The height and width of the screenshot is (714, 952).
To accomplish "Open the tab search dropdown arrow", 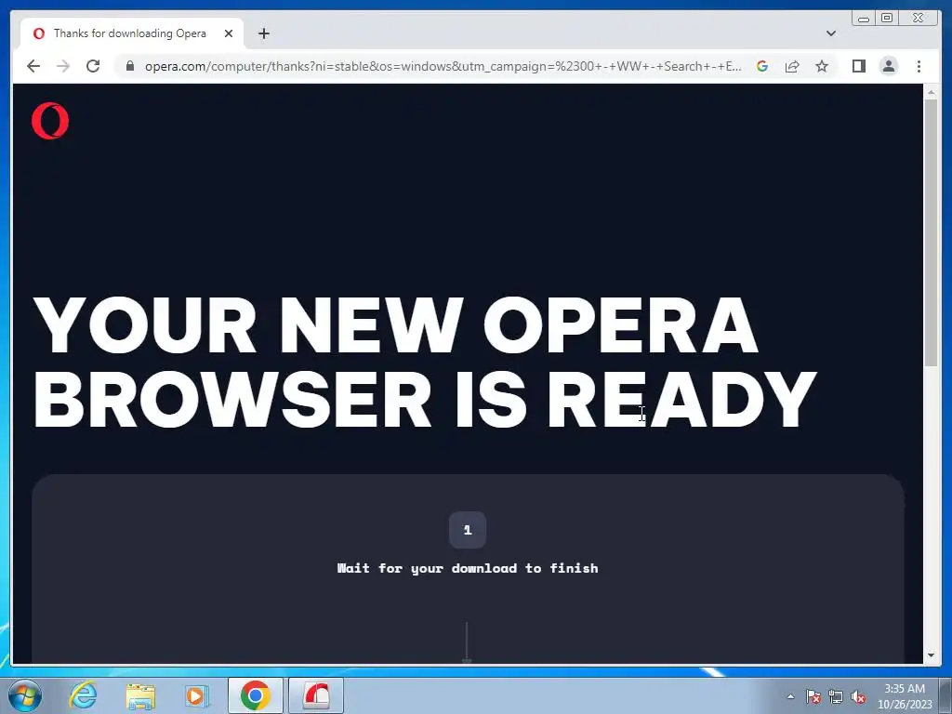I will (830, 33).
